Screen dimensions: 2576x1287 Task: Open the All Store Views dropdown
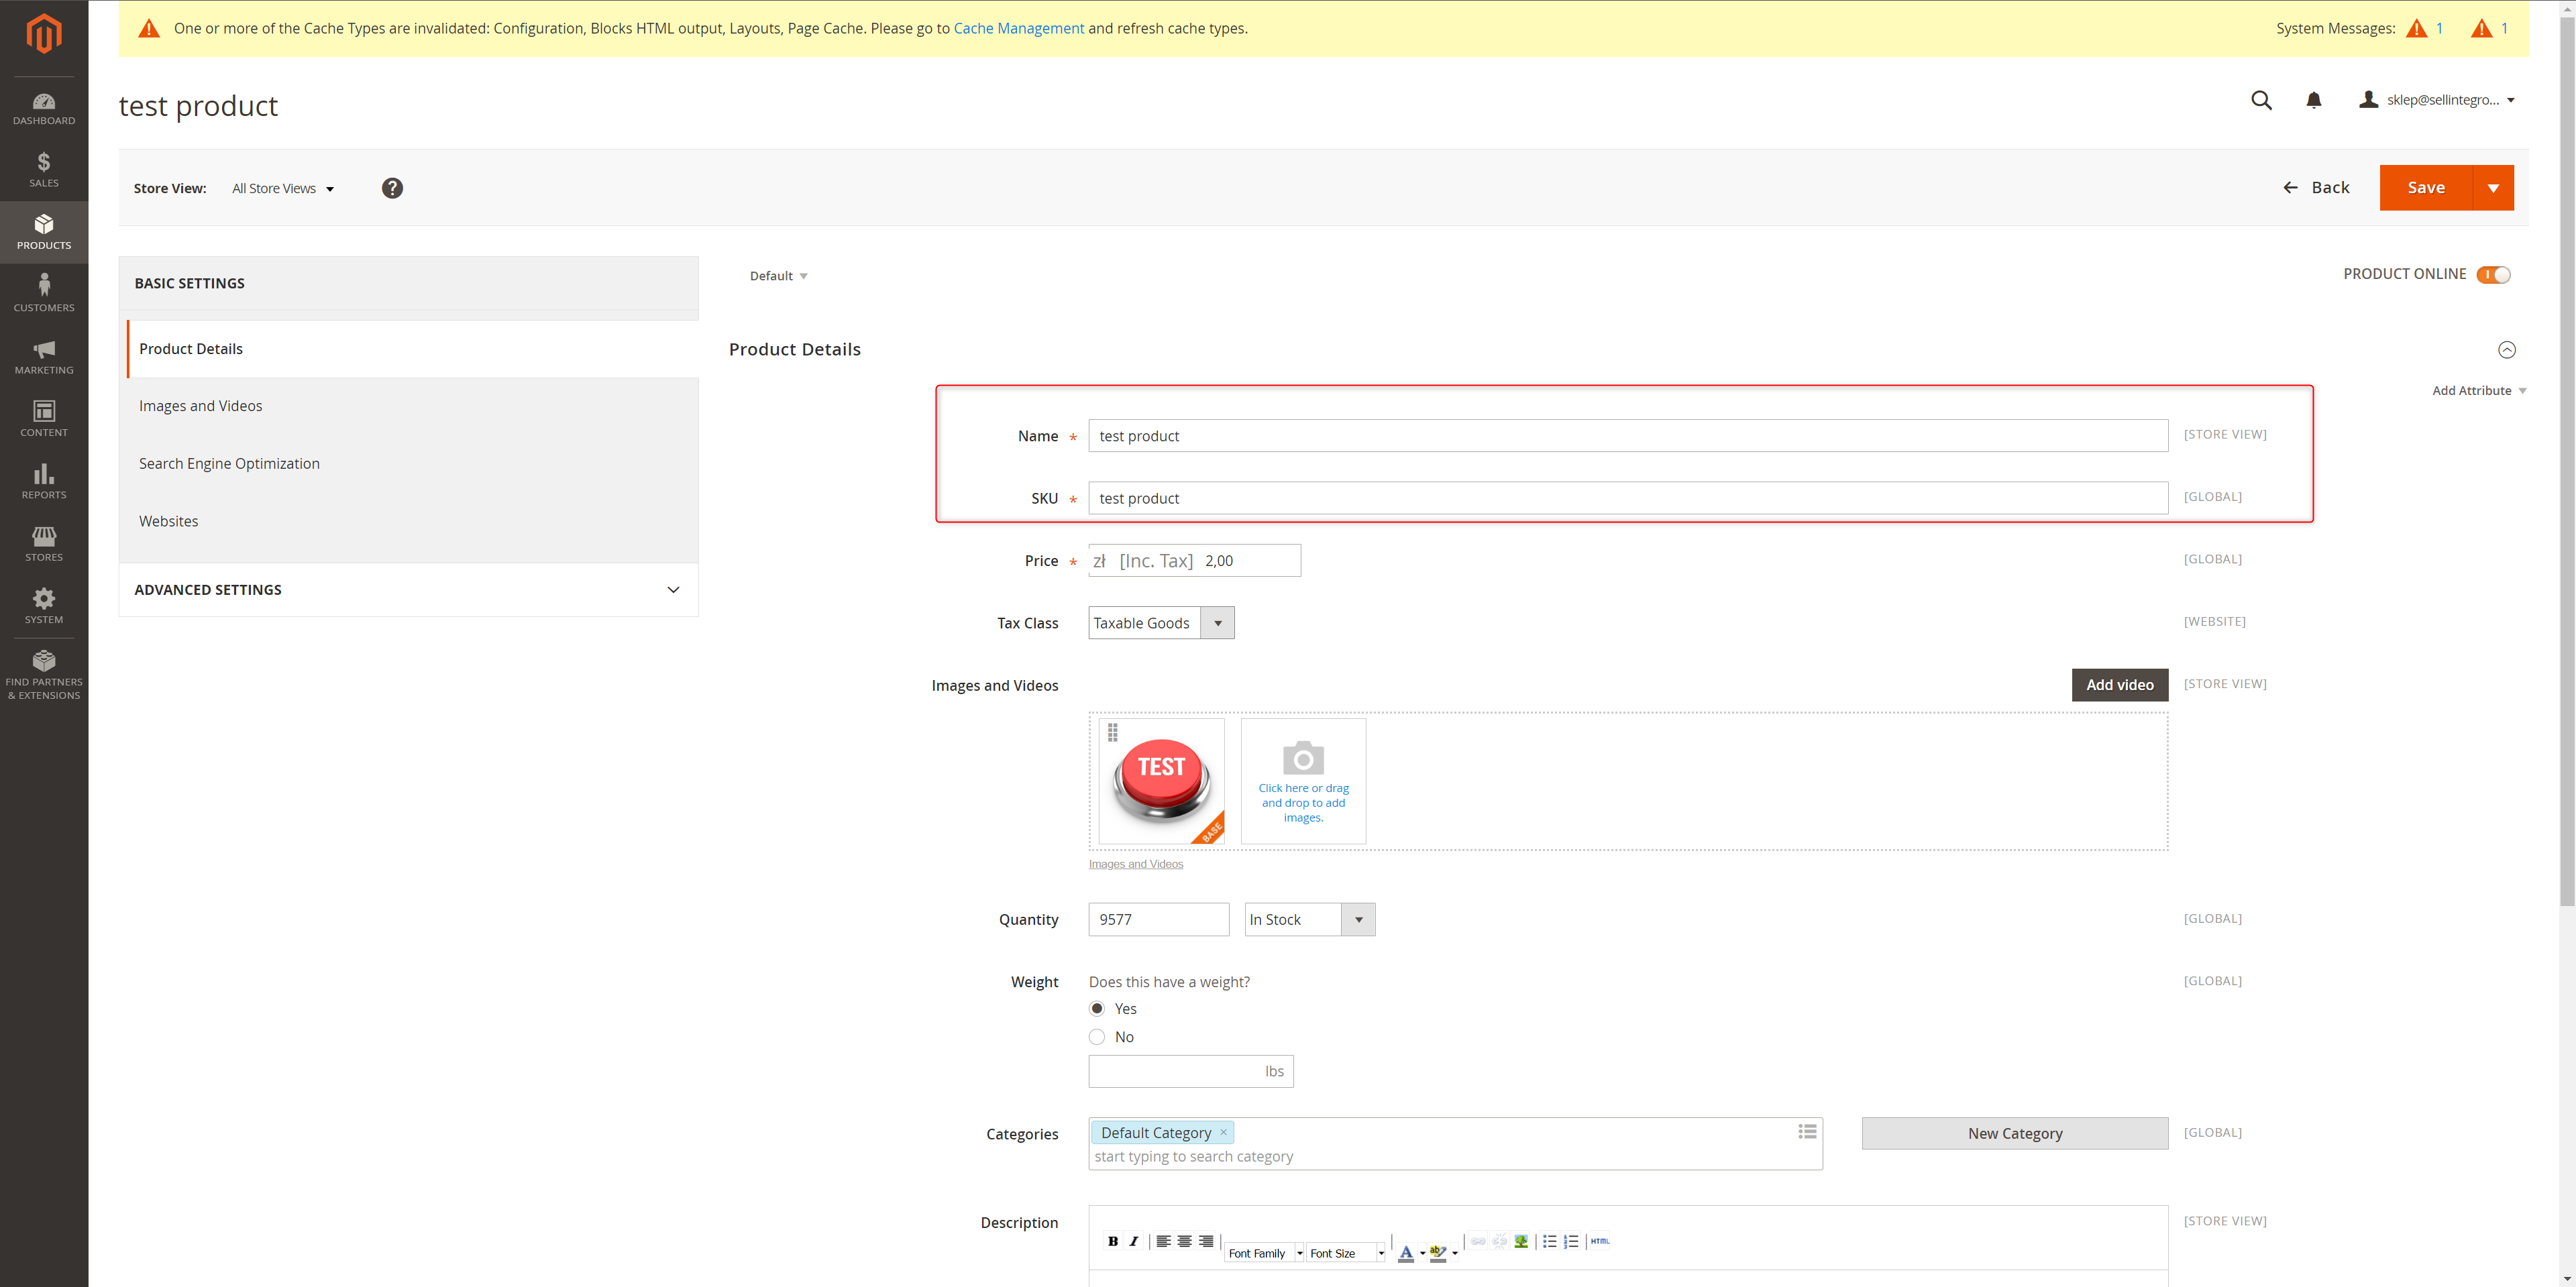pyautogui.click(x=283, y=188)
